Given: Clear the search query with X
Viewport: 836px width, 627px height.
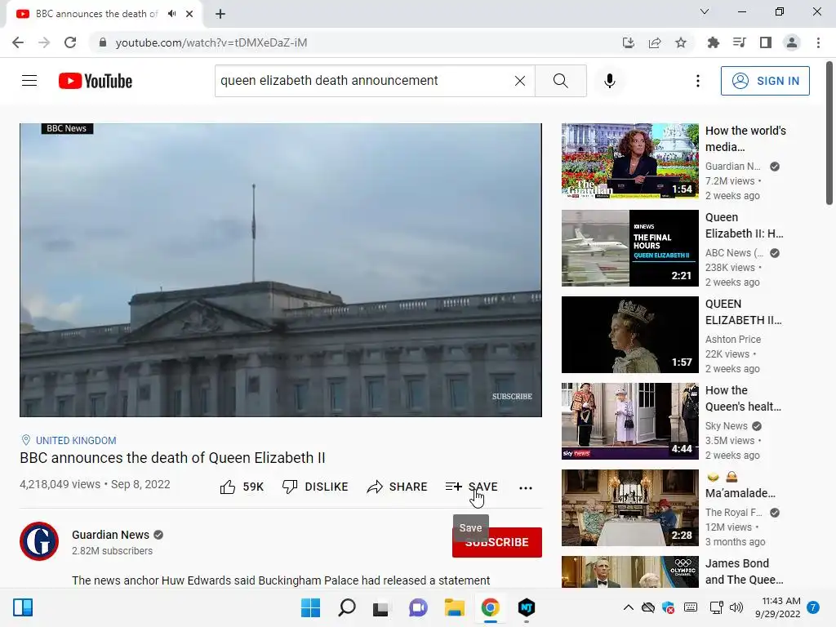Looking at the screenshot, I should click(x=520, y=81).
